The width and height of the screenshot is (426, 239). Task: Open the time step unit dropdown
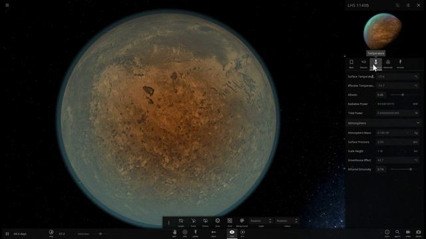click(x=83, y=234)
